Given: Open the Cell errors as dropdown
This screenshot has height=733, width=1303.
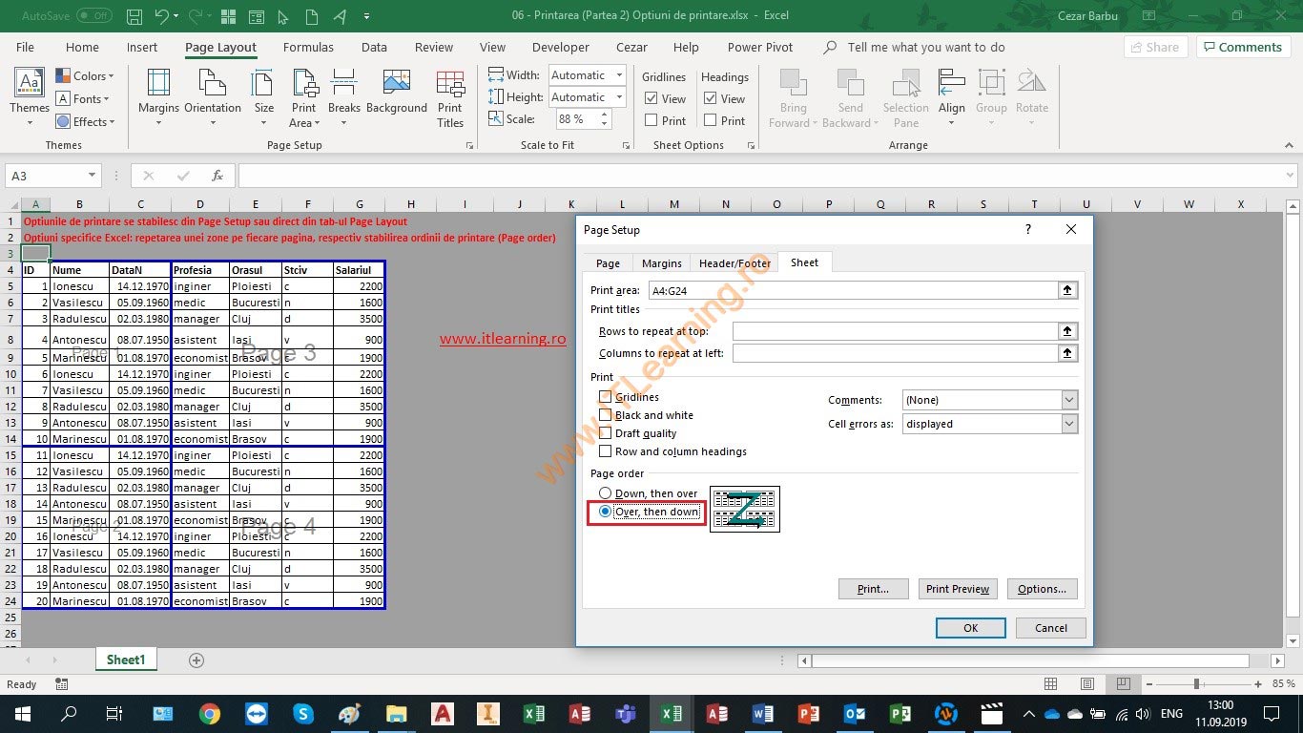Looking at the screenshot, I should click(1068, 424).
